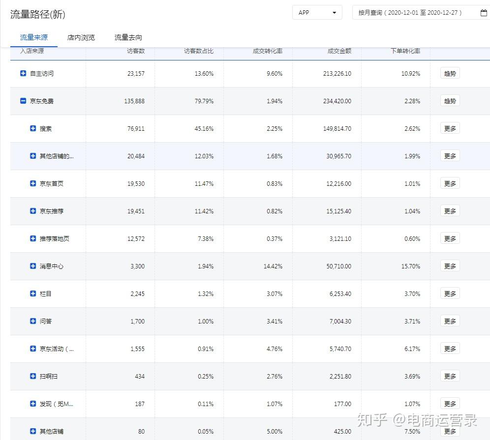Collapse the 京东免费 row

(x=23, y=101)
